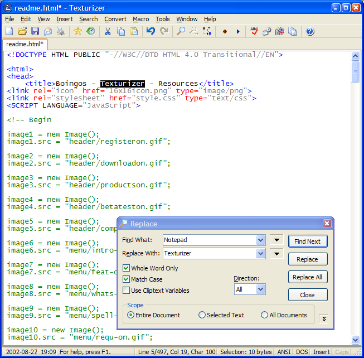The width and height of the screenshot is (364, 358).
Task: Click the gray Redo arrow icon
Action: (x=164, y=31)
